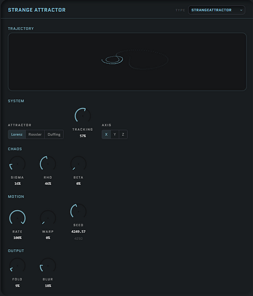Select the Duffing attractor option
253x296 pixels.
(54, 134)
